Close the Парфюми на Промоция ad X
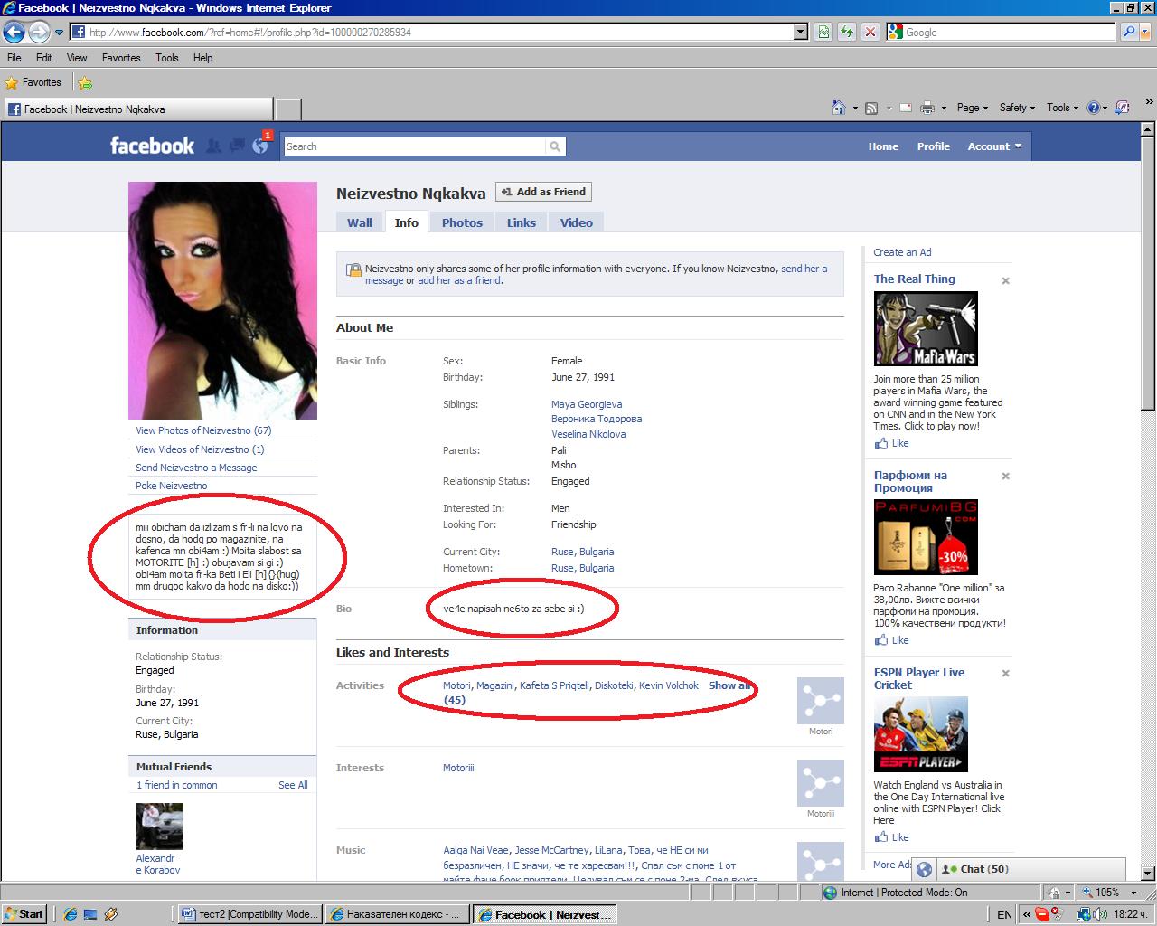Image resolution: width=1157 pixels, height=926 pixels. click(1005, 476)
